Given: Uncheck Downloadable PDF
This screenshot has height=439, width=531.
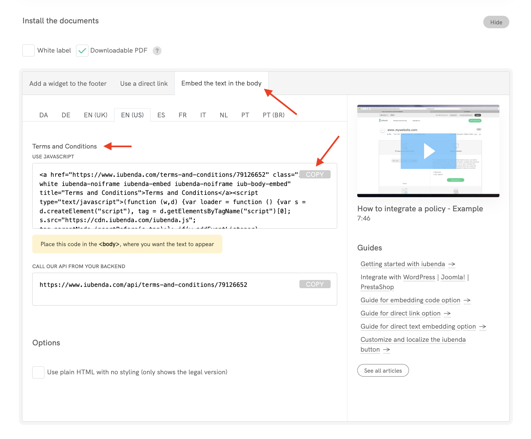Looking at the screenshot, I should point(82,50).
